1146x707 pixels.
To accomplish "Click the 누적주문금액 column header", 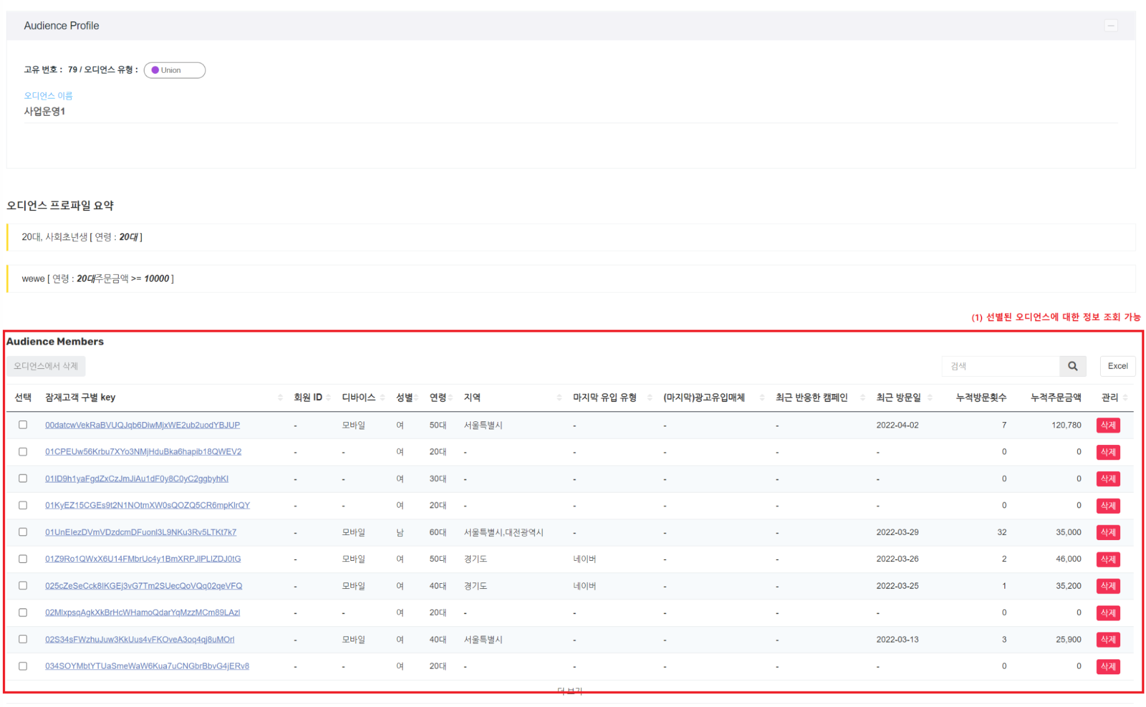I will coord(1055,397).
